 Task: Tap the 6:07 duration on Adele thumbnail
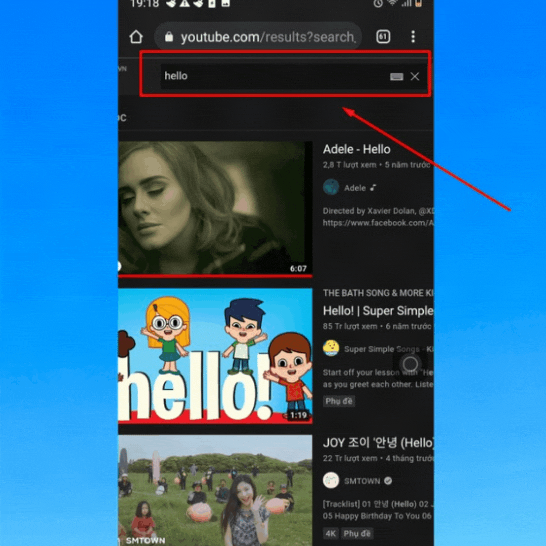click(x=298, y=268)
